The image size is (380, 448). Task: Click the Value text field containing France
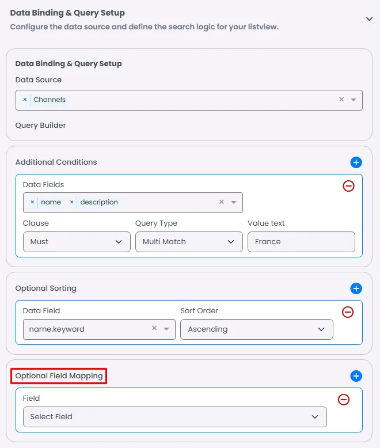point(301,242)
